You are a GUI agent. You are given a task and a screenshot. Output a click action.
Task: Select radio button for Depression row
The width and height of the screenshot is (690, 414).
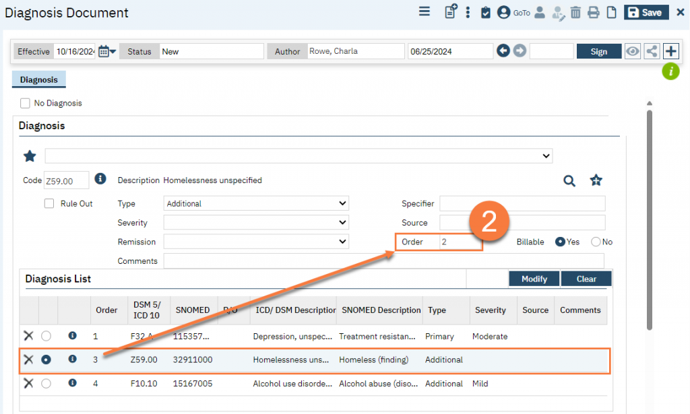(x=46, y=336)
